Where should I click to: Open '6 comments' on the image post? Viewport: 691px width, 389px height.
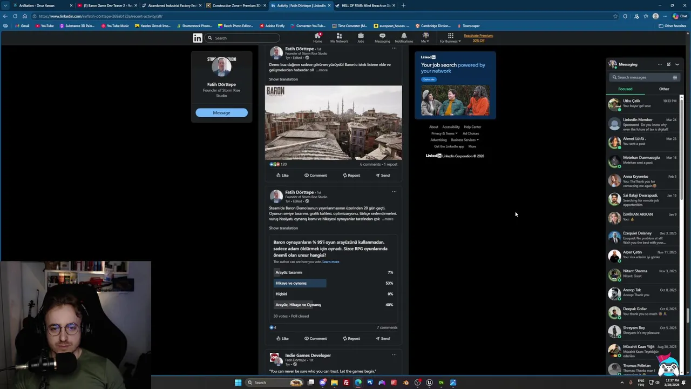(370, 164)
